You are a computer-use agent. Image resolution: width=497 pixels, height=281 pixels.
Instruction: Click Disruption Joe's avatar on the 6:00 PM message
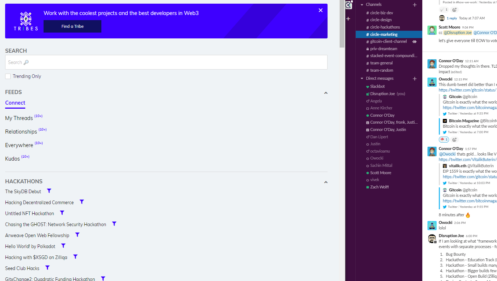tap(432, 239)
